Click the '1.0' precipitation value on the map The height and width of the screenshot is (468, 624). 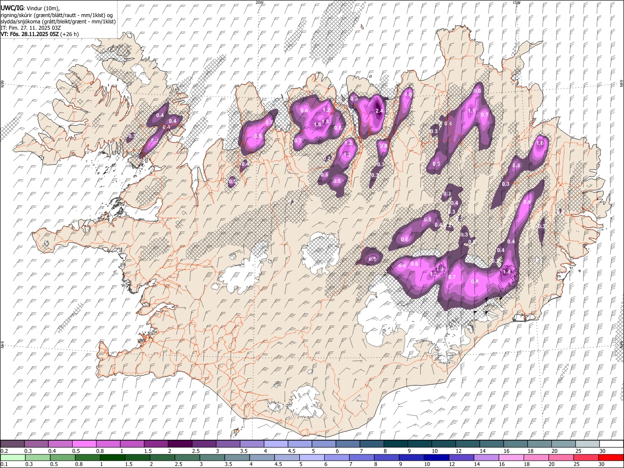coord(409,94)
